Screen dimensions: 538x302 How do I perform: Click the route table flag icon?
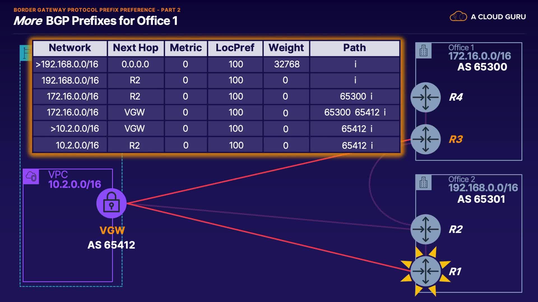[x=26, y=53]
